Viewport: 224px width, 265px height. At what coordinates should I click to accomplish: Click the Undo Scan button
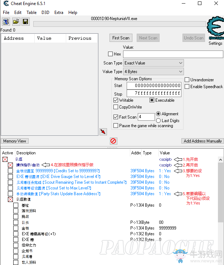[x=194, y=38]
